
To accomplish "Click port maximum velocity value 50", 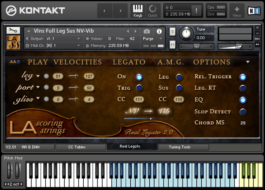I will 89,88.
